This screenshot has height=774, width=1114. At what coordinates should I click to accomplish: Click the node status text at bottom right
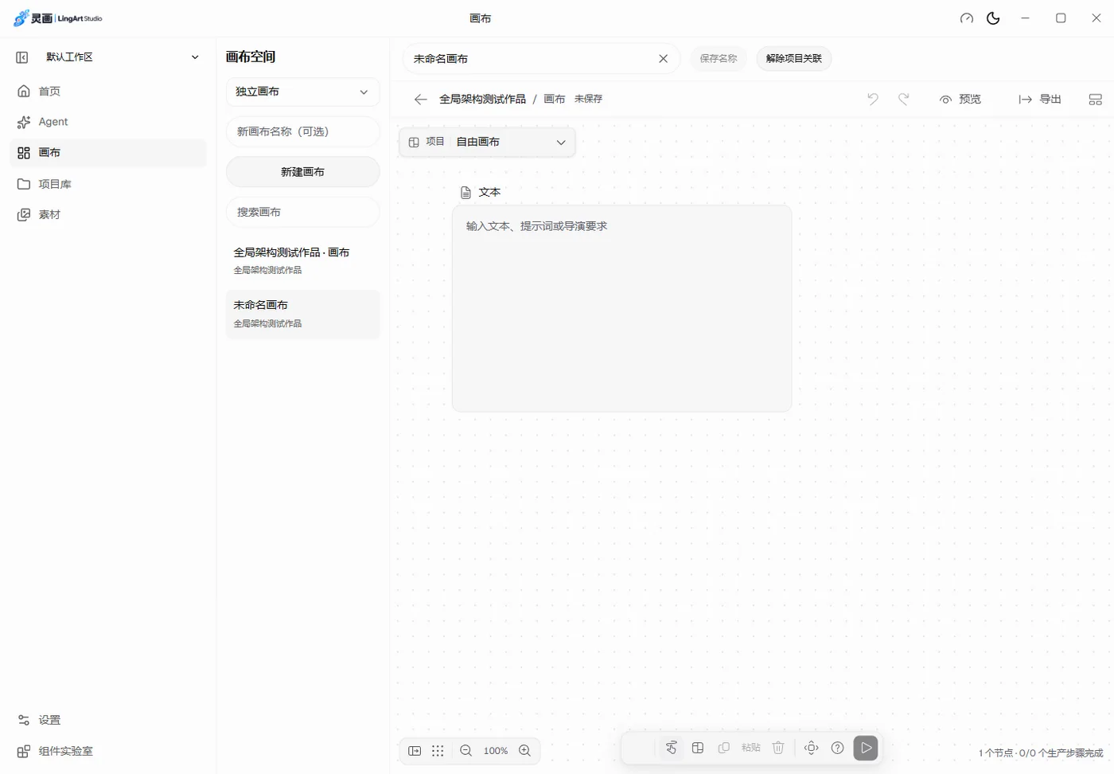(x=1041, y=752)
